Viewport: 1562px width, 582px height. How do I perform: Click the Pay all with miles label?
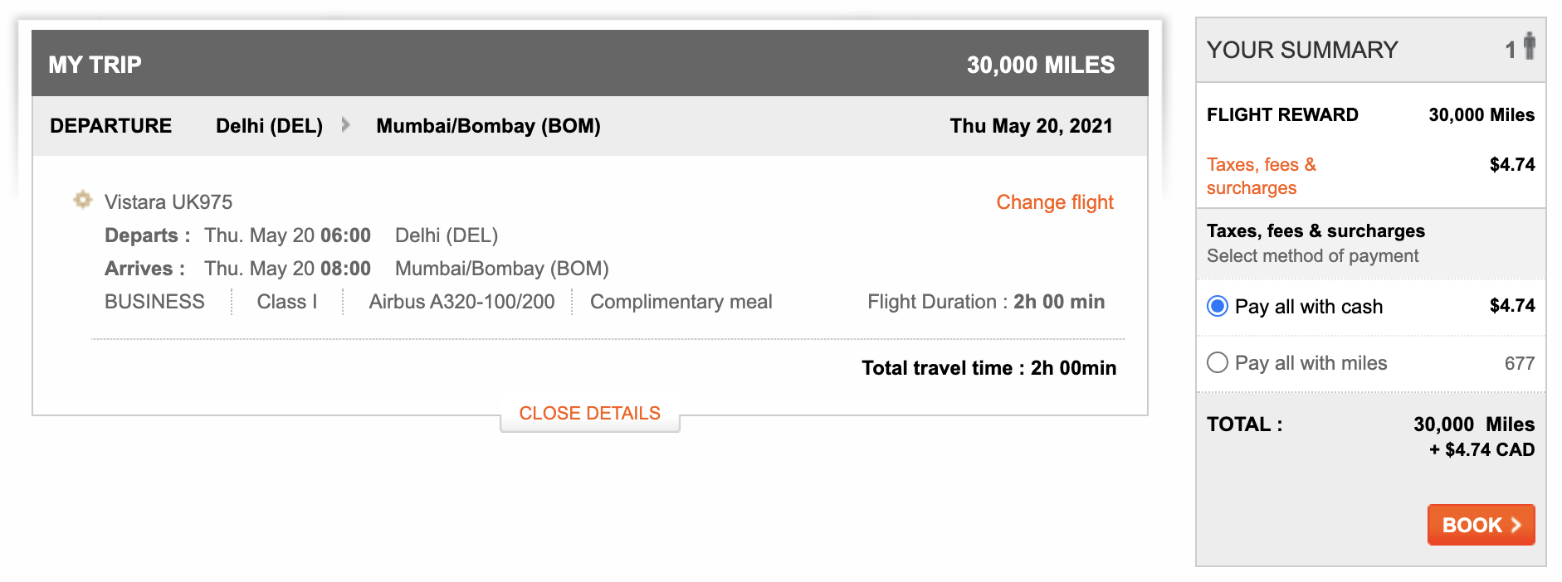[x=1311, y=363]
